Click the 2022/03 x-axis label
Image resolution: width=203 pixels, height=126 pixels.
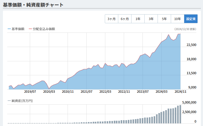(x=105, y=92)
